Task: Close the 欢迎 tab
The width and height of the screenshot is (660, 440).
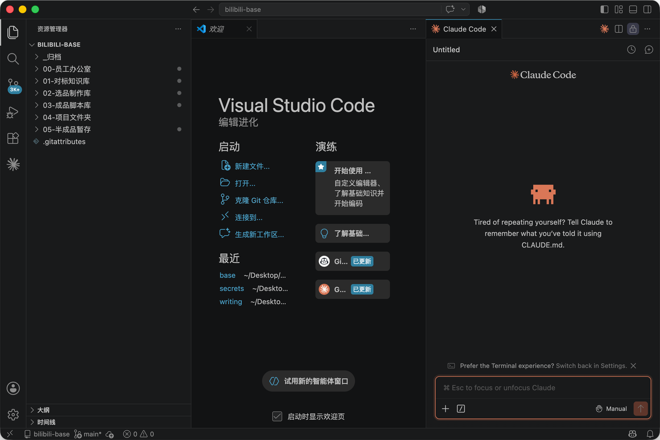Action: [249, 29]
